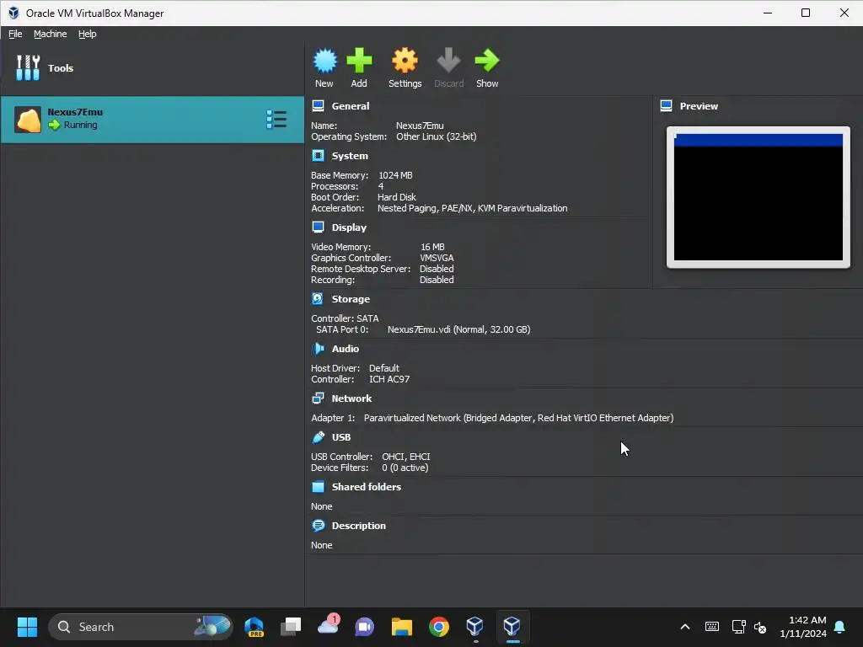Open the Help menu
This screenshot has height=647, width=863.
tap(87, 34)
